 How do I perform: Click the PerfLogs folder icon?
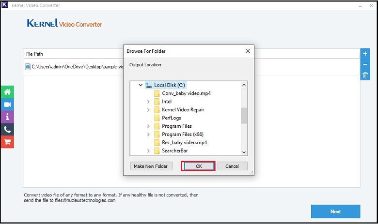157,118
